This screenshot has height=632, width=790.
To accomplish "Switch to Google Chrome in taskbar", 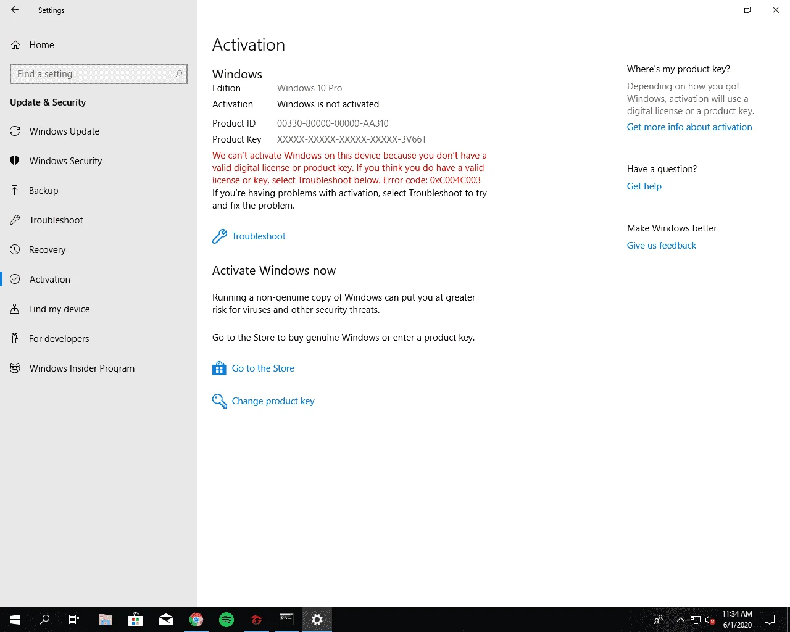I will [x=196, y=620].
